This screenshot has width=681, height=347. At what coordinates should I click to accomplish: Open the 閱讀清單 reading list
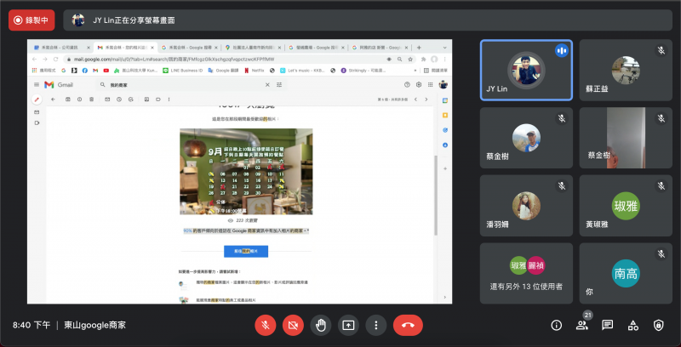click(x=436, y=71)
